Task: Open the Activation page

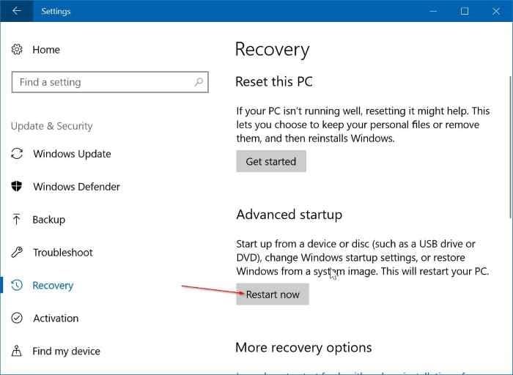Action: tap(56, 318)
